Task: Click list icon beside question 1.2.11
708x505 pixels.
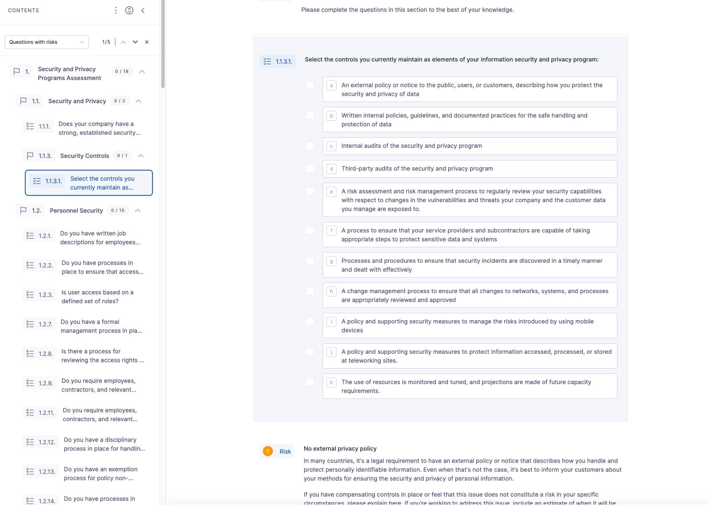Action: click(x=30, y=413)
